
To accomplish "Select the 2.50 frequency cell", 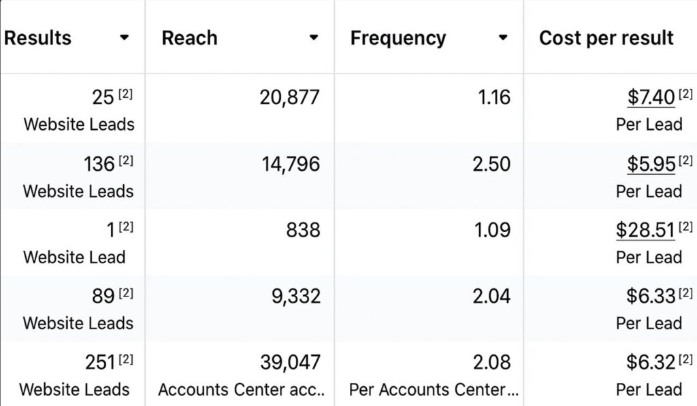I will 491,164.
